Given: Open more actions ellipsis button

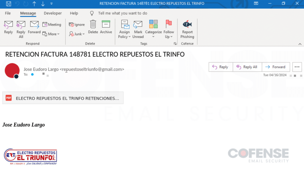Looking at the screenshot, I should 297,67.
